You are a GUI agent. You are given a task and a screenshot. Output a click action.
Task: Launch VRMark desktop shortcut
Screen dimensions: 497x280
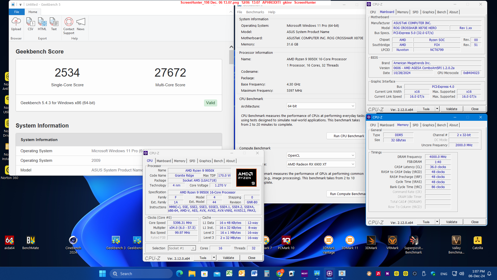pyautogui.click(x=392, y=243)
